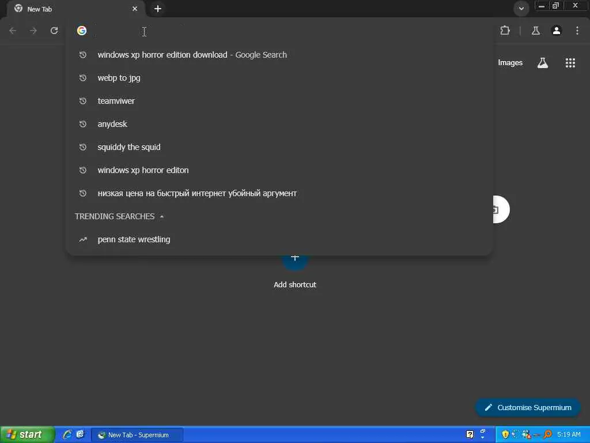
Task: Click the second Quick Launch icon
Action: click(x=80, y=434)
